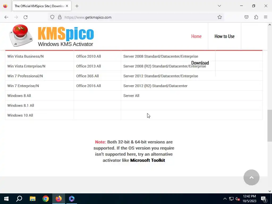Switch to Firefox taskbar icon
This screenshot has width=272, height=204.
(x=59, y=199)
